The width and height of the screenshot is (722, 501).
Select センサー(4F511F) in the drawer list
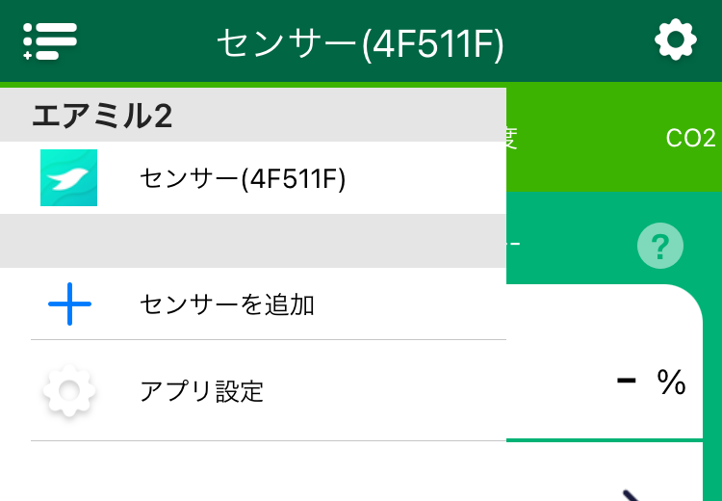[x=242, y=178]
